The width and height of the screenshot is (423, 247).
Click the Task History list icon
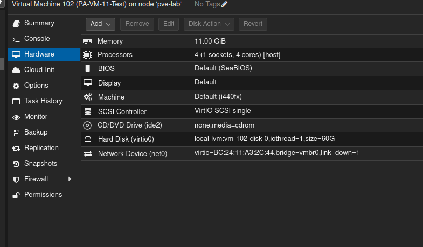pyautogui.click(x=16, y=102)
